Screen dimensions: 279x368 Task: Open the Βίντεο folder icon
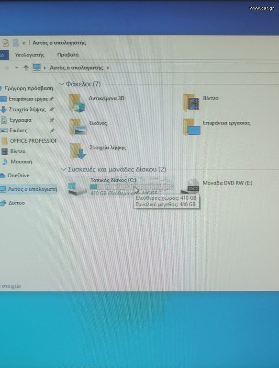(x=191, y=103)
